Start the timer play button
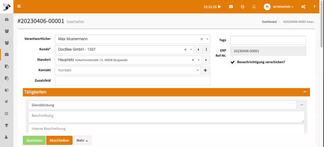Image resolution: width=324 pixels, height=147 pixels. (220, 7)
